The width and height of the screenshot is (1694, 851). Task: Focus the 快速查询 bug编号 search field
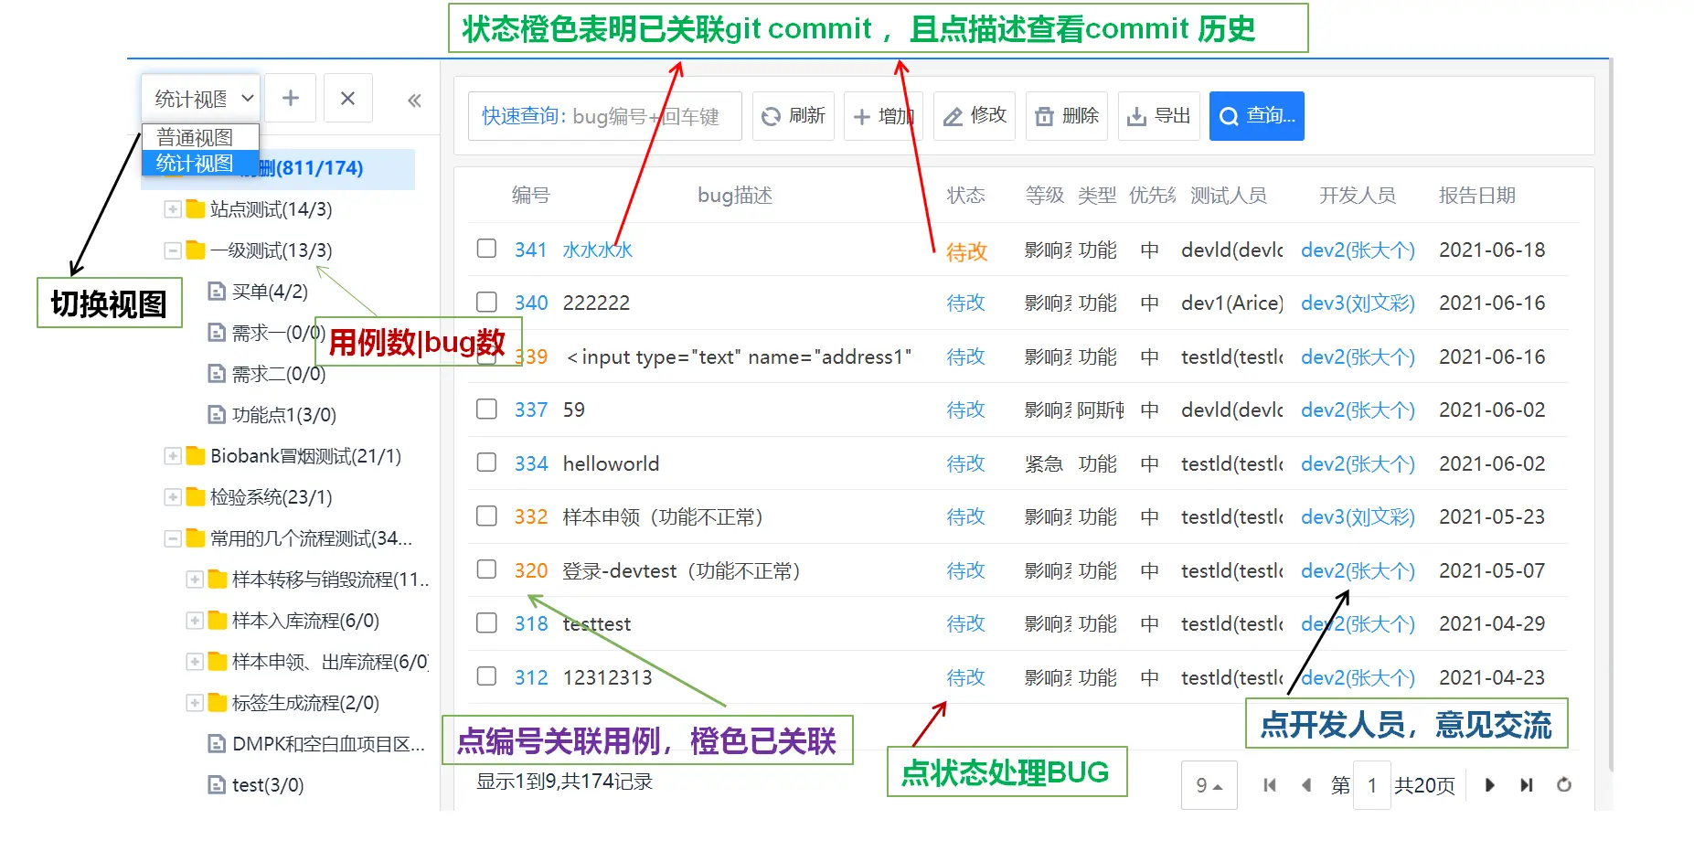click(604, 116)
